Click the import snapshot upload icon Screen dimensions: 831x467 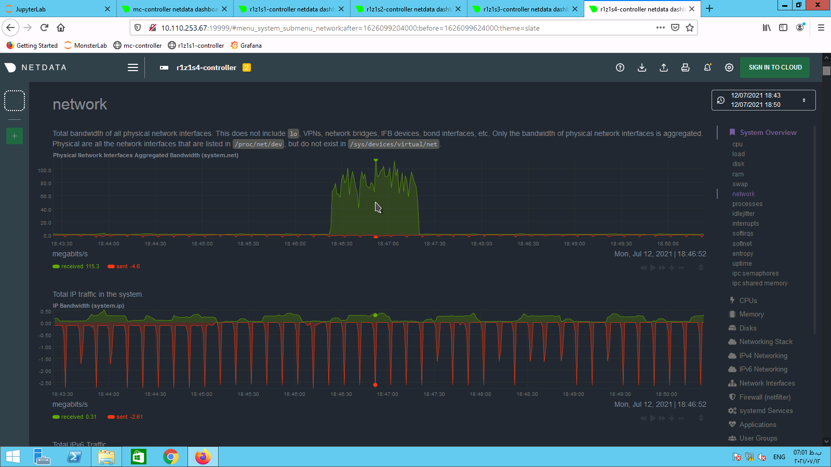(664, 67)
